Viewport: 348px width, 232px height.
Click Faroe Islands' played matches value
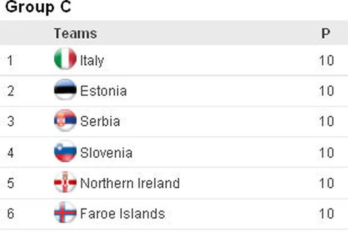point(326,214)
